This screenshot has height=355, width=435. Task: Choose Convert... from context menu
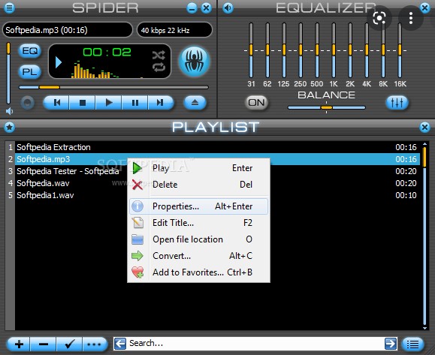tap(198, 256)
